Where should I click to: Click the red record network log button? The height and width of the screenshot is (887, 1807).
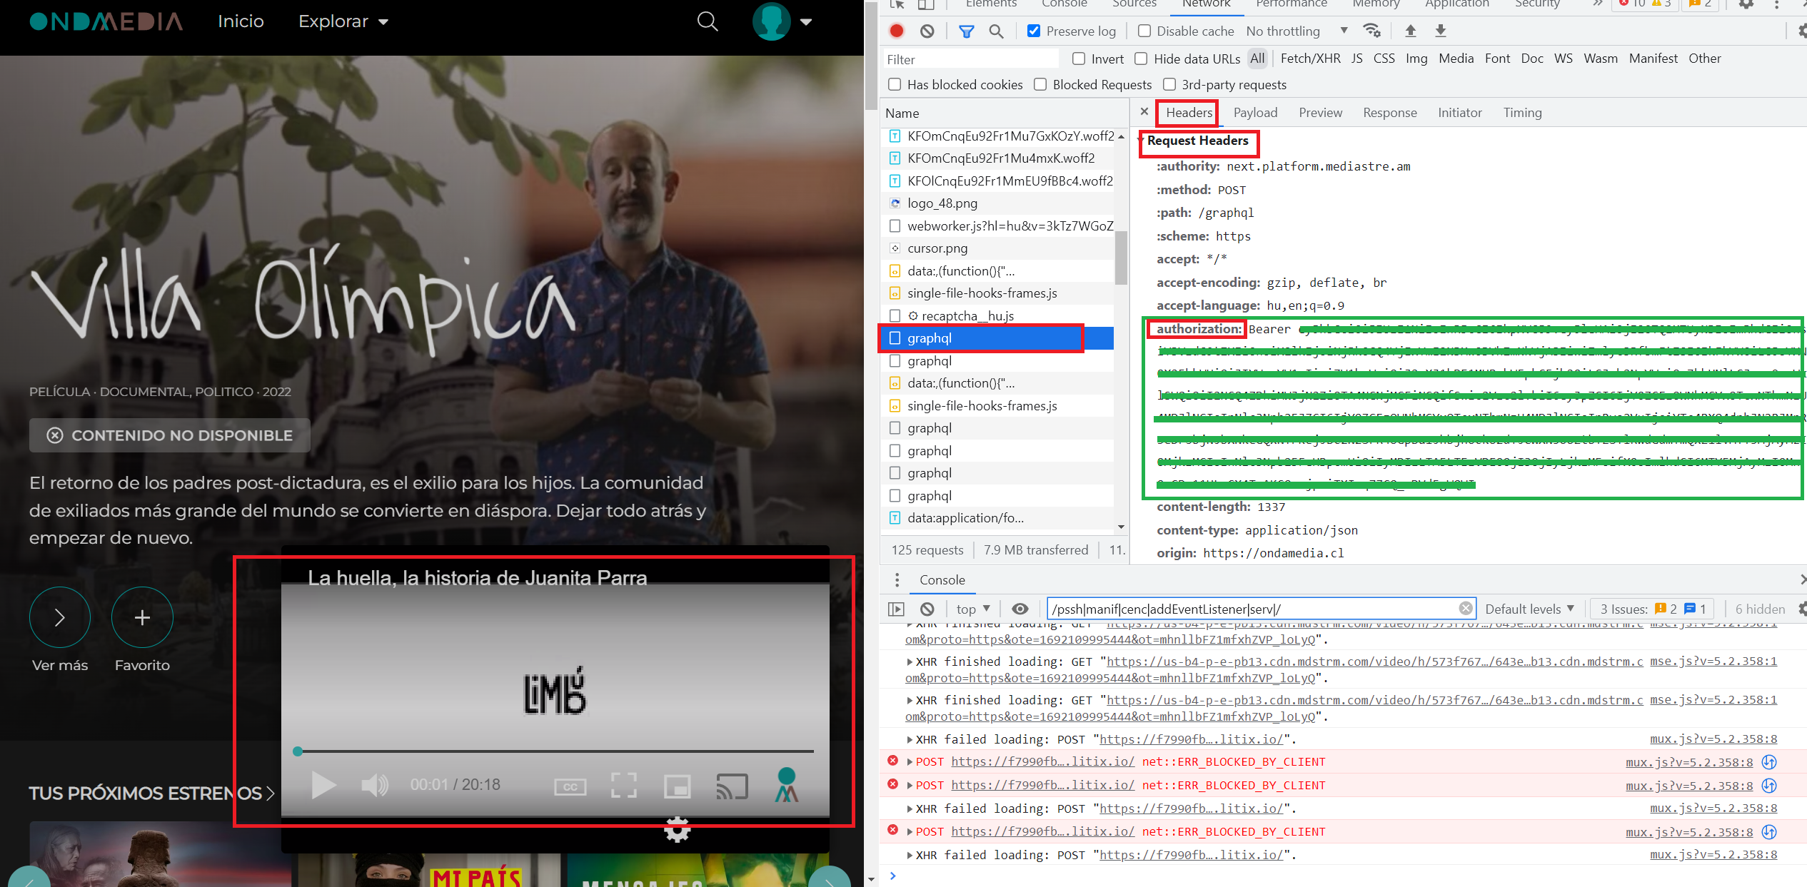click(897, 31)
